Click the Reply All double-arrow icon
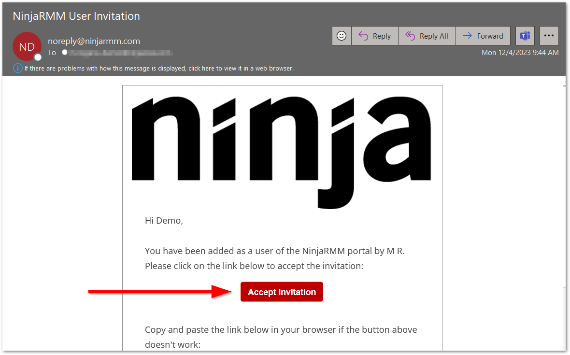570x355 pixels. point(411,36)
